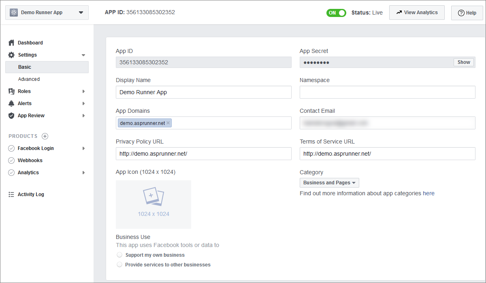Open the View Analytics button
Image resolution: width=486 pixels, height=283 pixels.
point(417,13)
